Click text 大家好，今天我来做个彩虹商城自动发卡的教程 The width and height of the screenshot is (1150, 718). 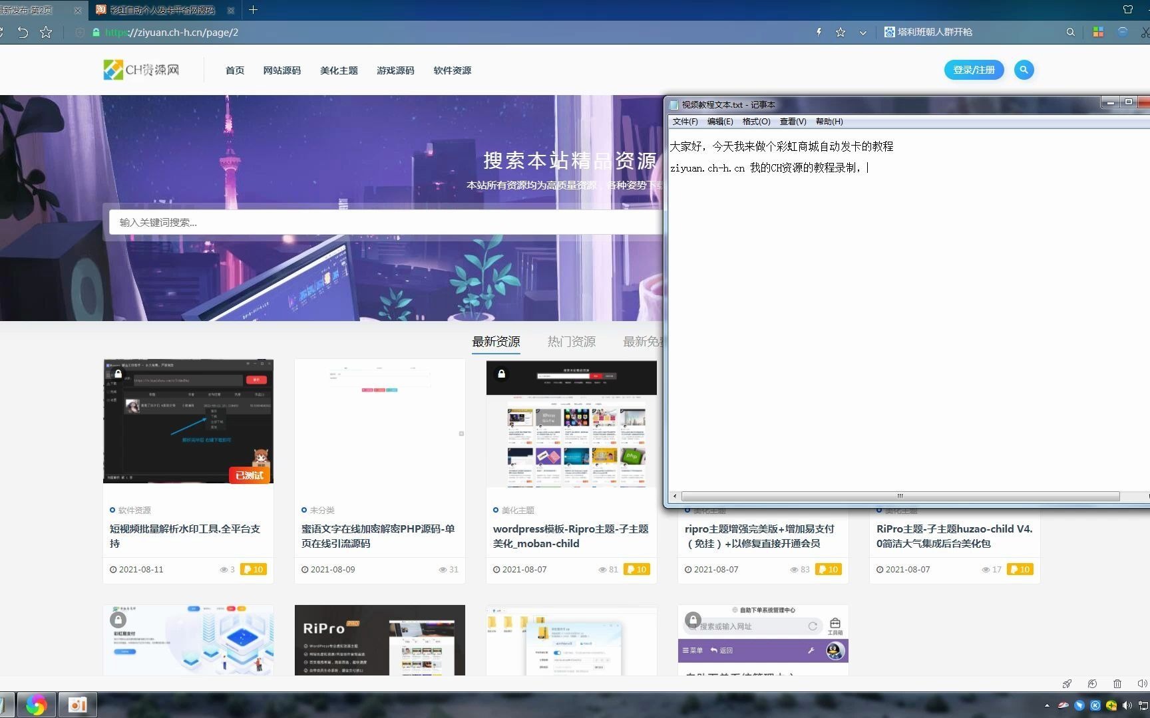(x=781, y=146)
